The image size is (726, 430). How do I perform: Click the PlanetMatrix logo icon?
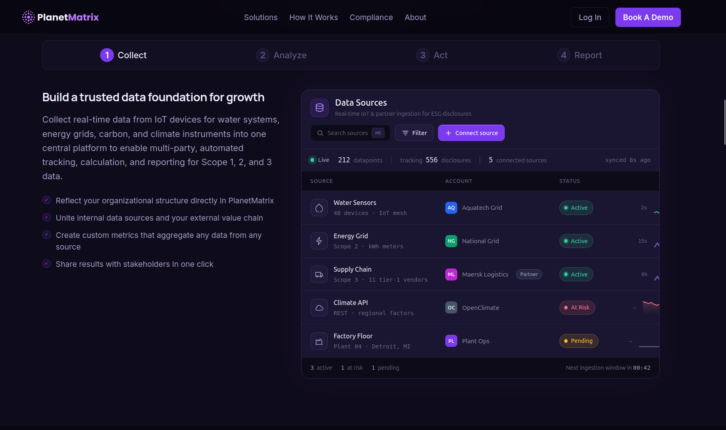tap(28, 17)
